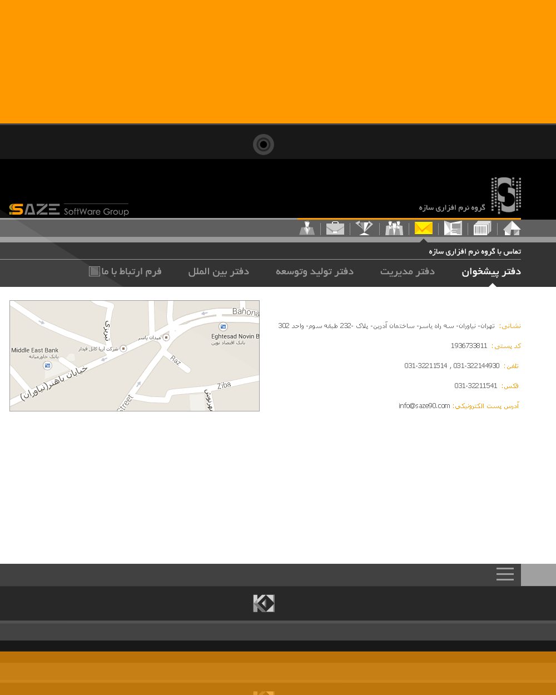The height and width of the screenshot is (695, 556).
Task: Open the briefcase icon
Action: (x=335, y=229)
